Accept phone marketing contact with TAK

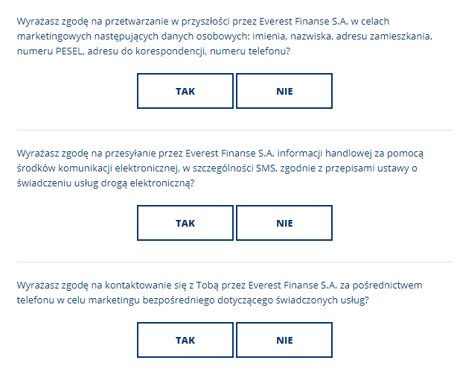coord(185,340)
